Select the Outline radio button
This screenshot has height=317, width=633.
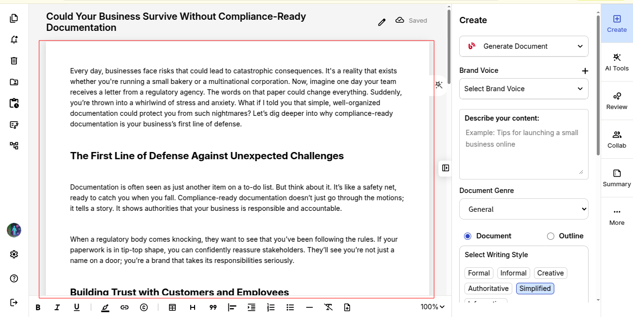550,236
